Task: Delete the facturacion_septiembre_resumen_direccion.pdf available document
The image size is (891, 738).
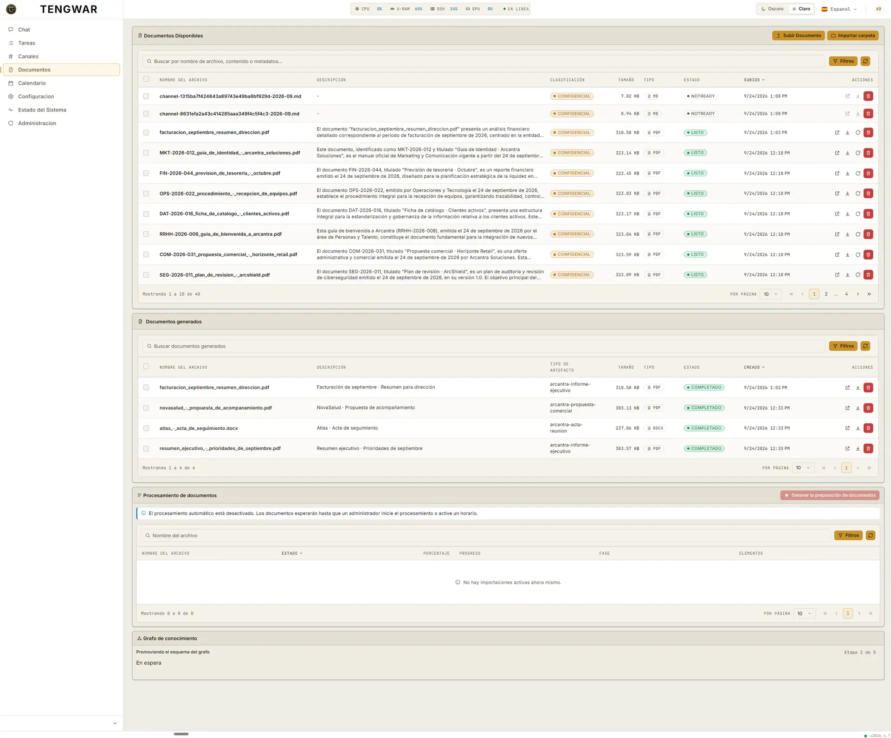Action: tap(868, 132)
